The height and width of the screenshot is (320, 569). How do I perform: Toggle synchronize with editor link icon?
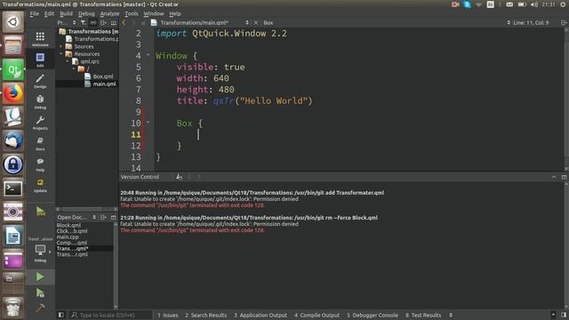[x=93, y=22]
